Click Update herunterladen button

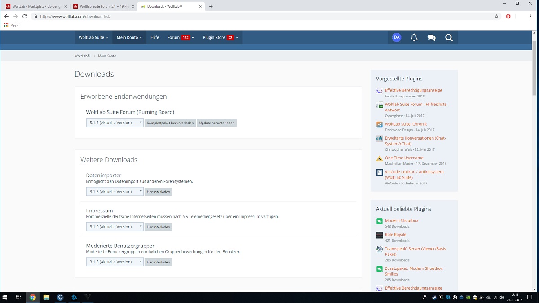point(216,123)
